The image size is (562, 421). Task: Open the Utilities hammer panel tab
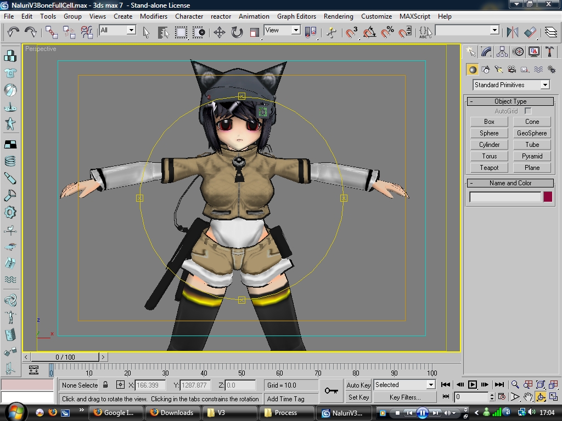click(549, 52)
